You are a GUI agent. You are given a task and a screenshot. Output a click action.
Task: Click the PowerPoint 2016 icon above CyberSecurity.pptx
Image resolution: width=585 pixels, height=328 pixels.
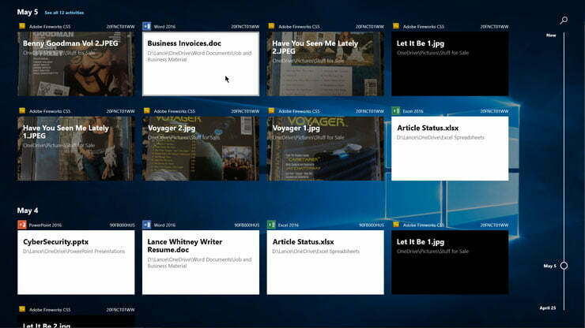(22, 225)
